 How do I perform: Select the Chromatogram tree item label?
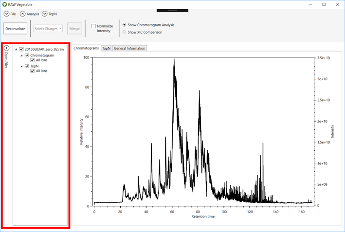[x=42, y=55]
